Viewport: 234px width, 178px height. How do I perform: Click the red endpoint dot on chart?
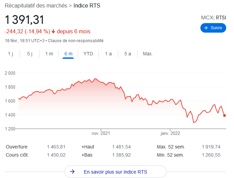[x=224, y=115]
